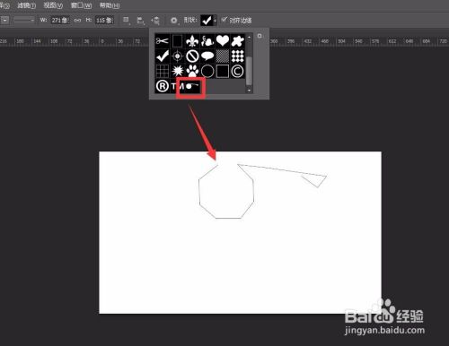
Task: Select the scissors custom shape
Action: [163, 41]
